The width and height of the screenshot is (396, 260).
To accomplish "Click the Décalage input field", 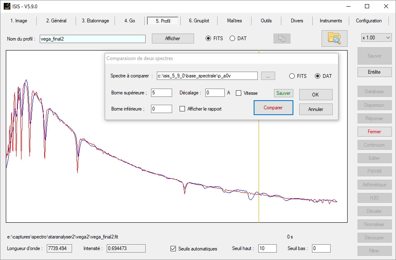I will pos(215,93).
